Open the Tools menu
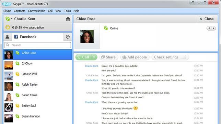 (67, 11)
